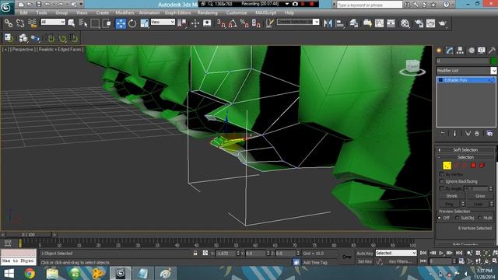Open the Create menu

point(102,12)
